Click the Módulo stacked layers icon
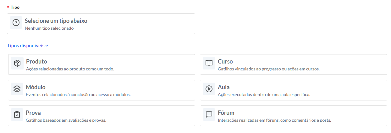Viewport: 391px width, 133px height. [17, 89]
